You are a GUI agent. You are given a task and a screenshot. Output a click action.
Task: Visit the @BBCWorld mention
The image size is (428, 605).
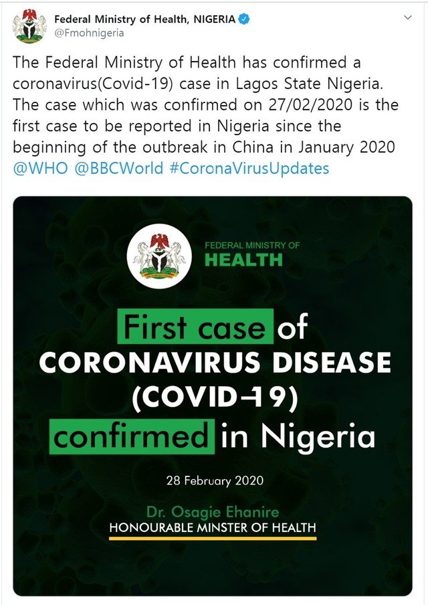119,168
